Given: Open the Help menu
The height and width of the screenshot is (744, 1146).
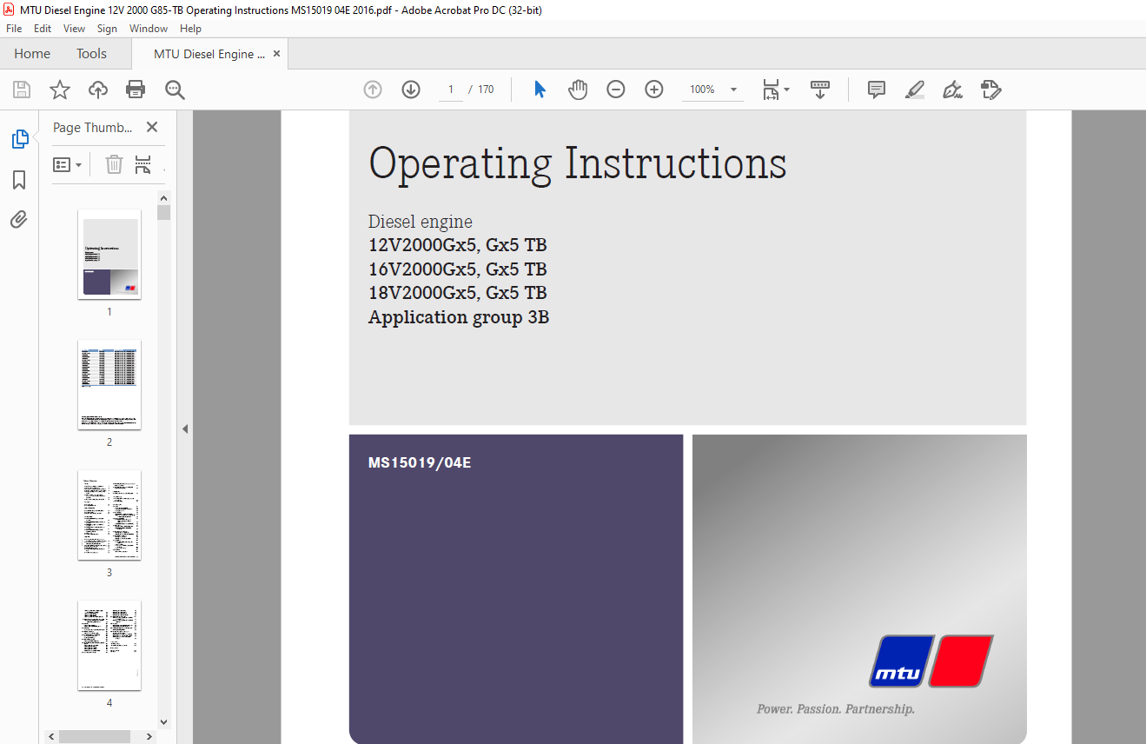Looking at the screenshot, I should click(x=190, y=29).
